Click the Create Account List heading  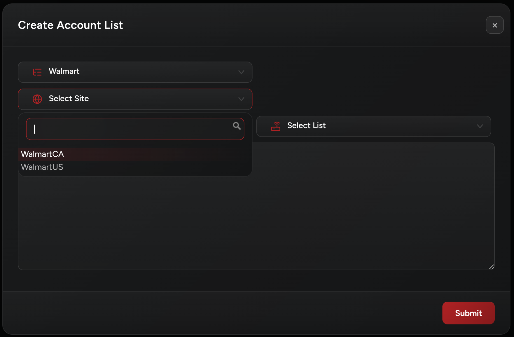[x=70, y=25]
